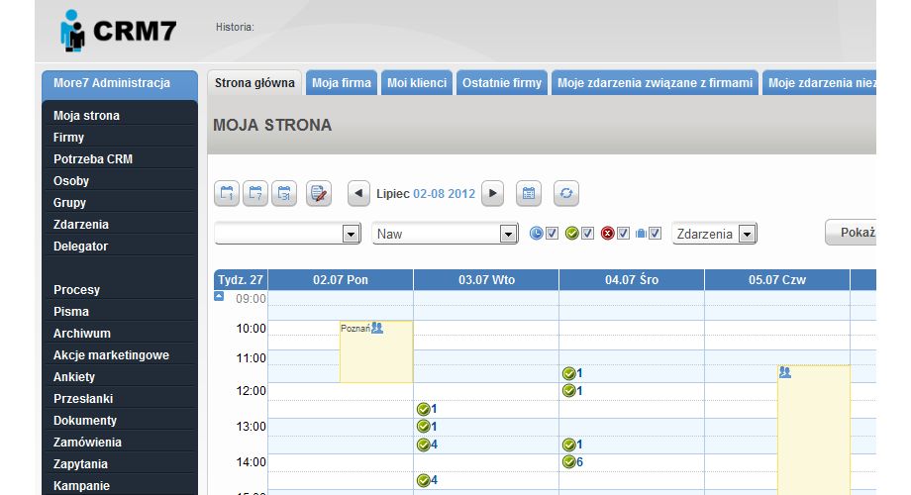
Task: Select the 04.07 Śro column header
Action: coord(632,280)
